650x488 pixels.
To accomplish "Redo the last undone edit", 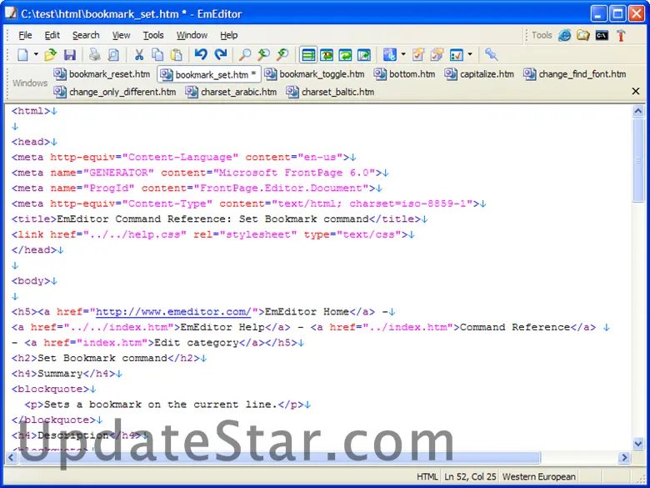I will pos(220,55).
